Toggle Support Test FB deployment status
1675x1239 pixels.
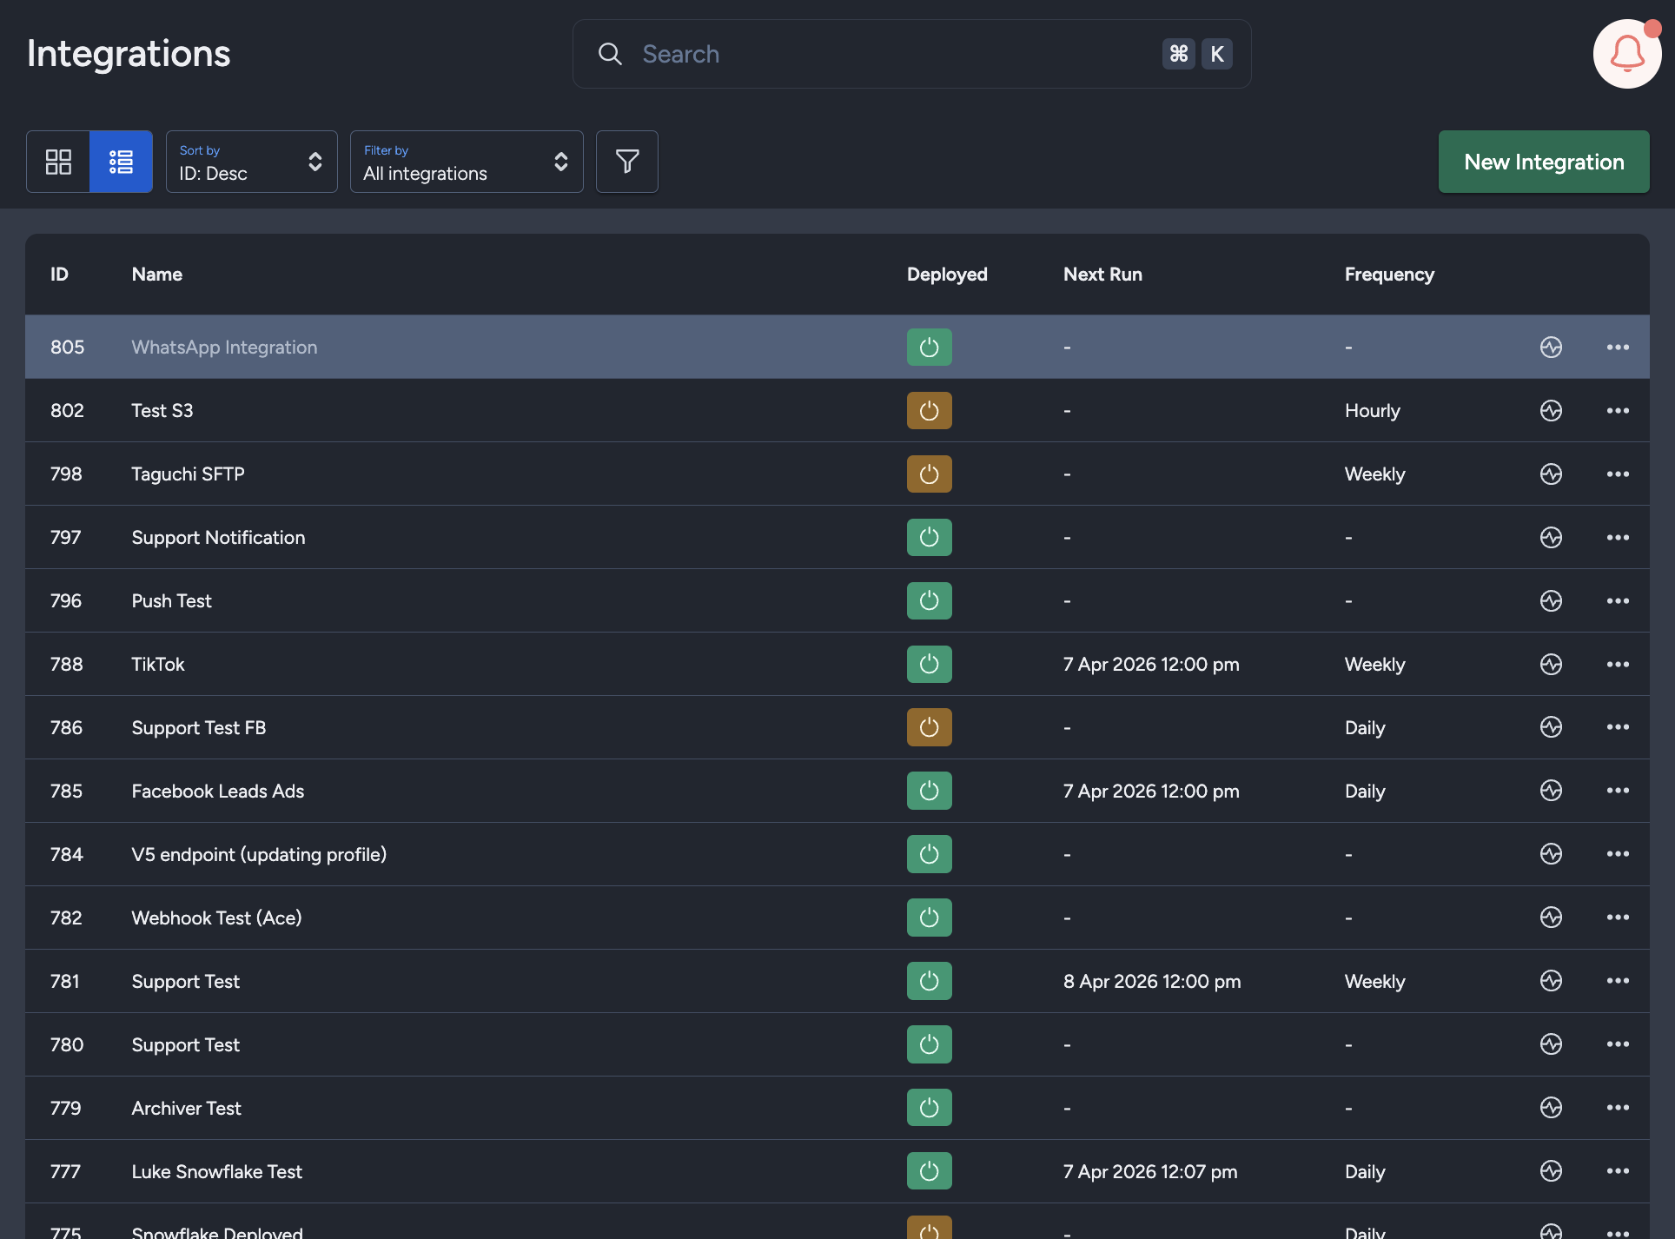click(929, 727)
